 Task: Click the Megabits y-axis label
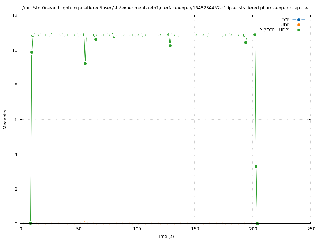(5, 119)
